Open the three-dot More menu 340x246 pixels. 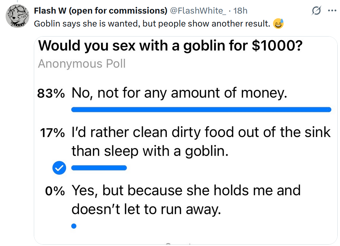(x=332, y=11)
